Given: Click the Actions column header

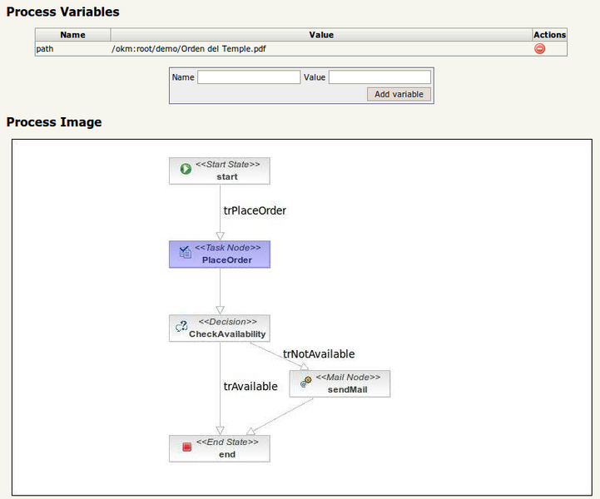Looking at the screenshot, I should tap(549, 35).
